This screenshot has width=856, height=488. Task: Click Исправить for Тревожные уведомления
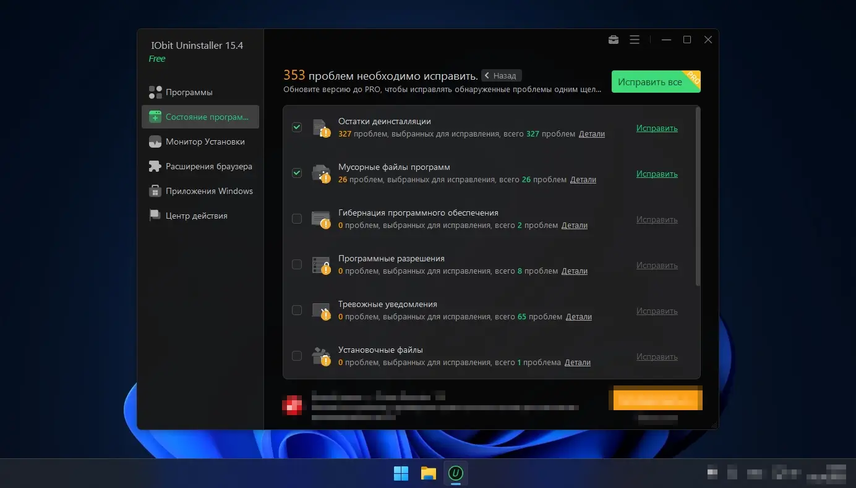pos(657,311)
